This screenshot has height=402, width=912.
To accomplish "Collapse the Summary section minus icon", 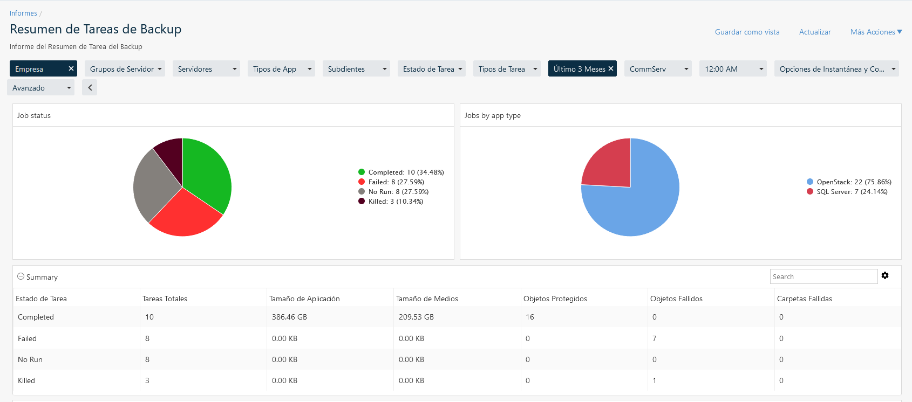I will tap(21, 276).
